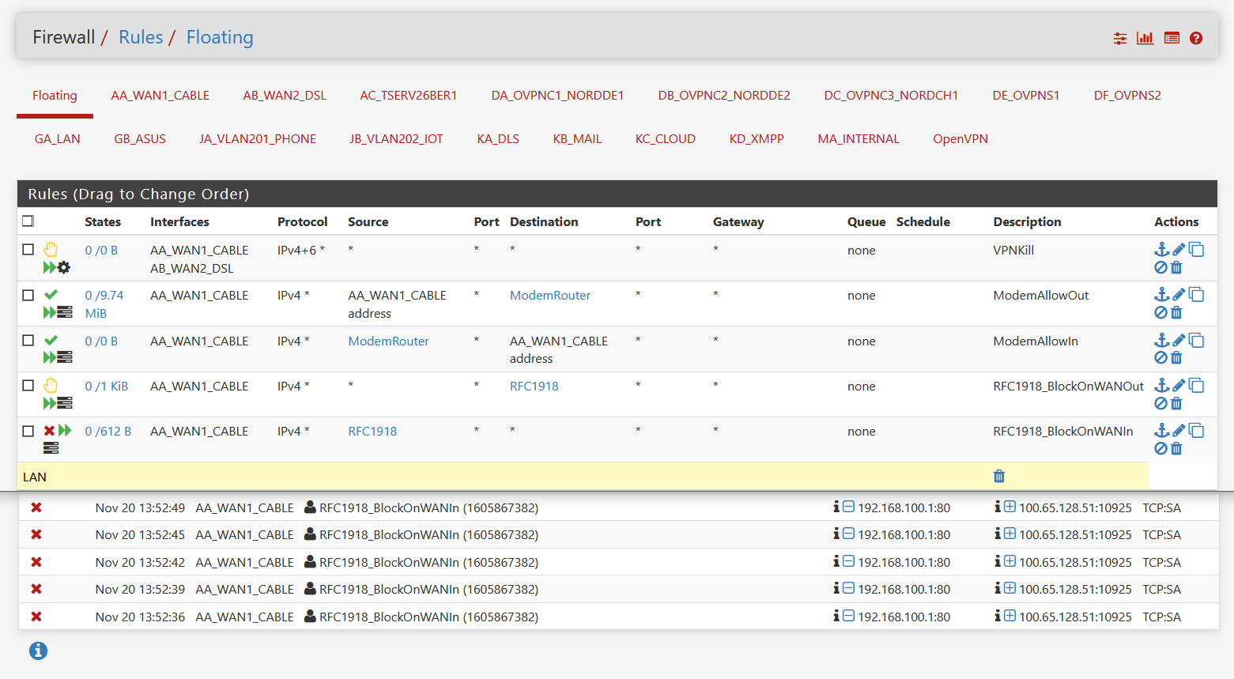Open states link 0 /1 KiB
1234x679 pixels.
tap(107, 386)
